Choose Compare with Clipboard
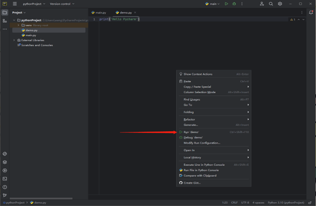The width and height of the screenshot is (316, 206). click(x=214, y=176)
